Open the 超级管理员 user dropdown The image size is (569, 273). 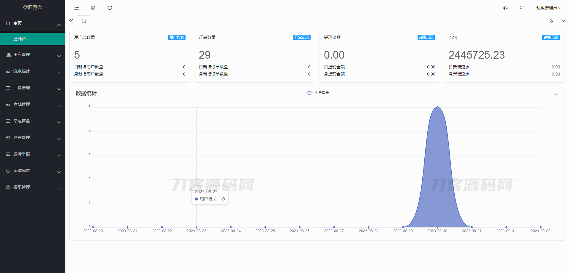(x=549, y=8)
